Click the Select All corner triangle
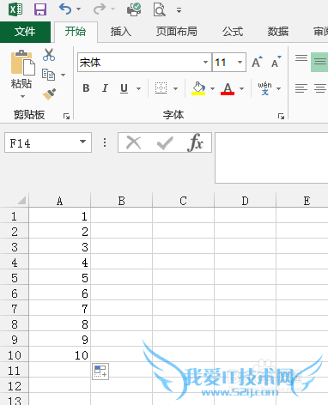Screen dimensions: 328x405 pos(21,200)
